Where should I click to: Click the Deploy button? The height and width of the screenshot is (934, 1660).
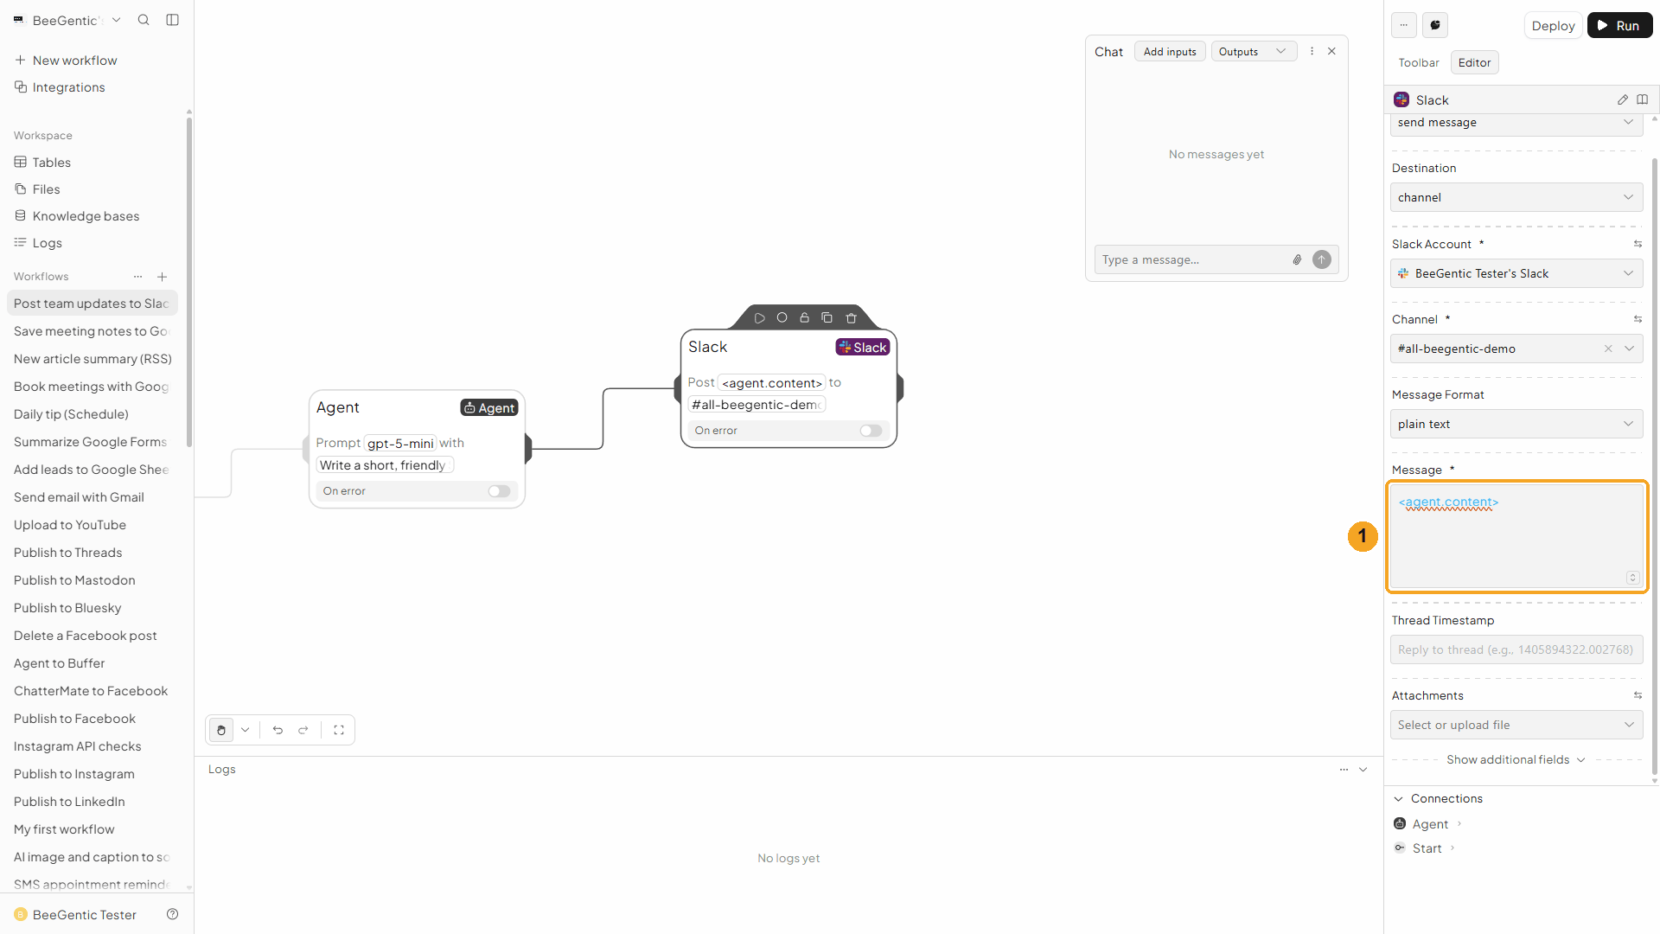1553,26
